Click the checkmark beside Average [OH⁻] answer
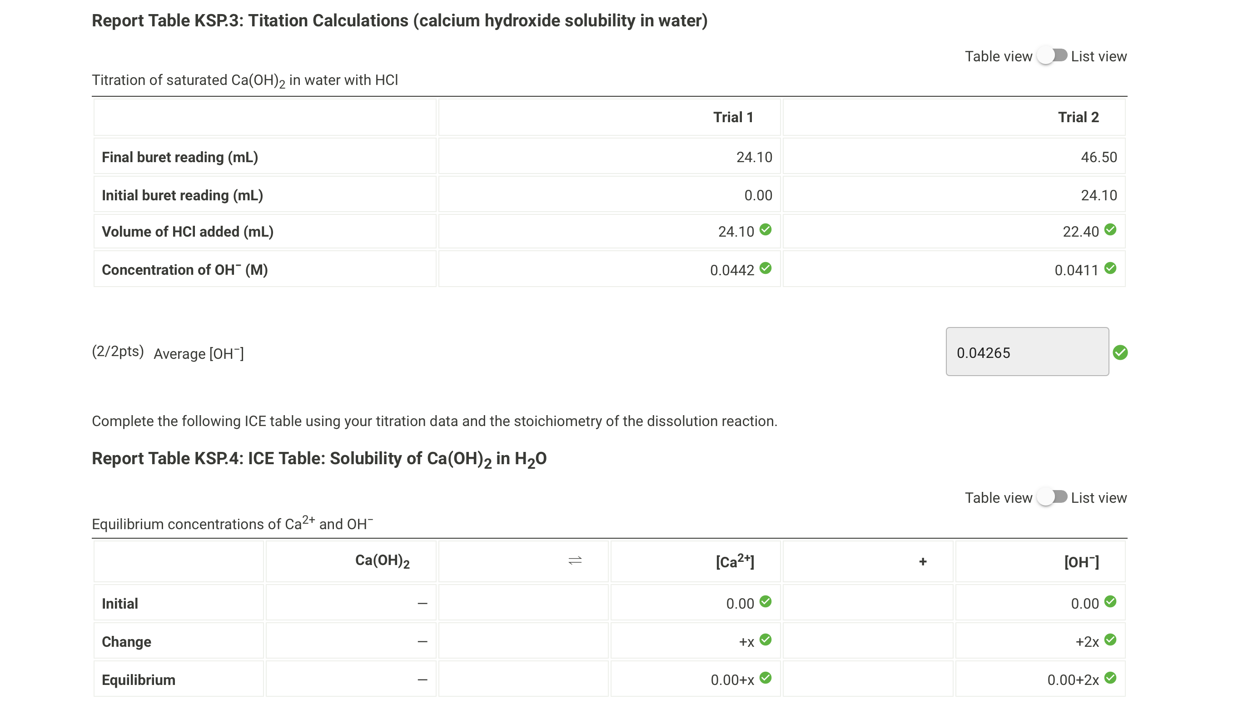Image resolution: width=1233 pixels, height=724 pixels. coord(1121,352)
